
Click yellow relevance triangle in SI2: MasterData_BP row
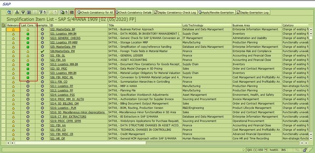pyautogui.click(x=13, y=30)
